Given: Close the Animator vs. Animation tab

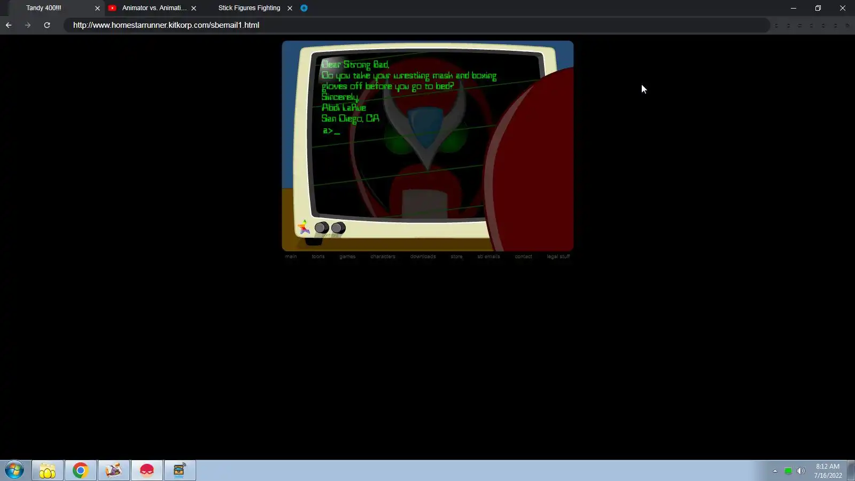Looking at the screenshot, I should click(x=193, y=8).
